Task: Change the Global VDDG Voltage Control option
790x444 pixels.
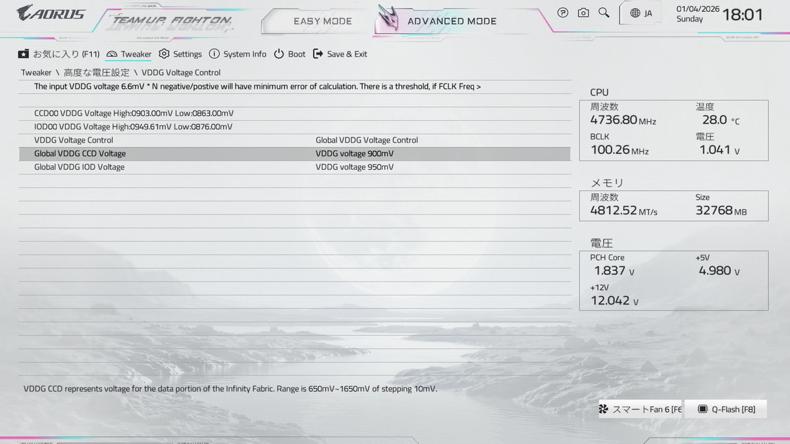Action: (x=367, y=140)
